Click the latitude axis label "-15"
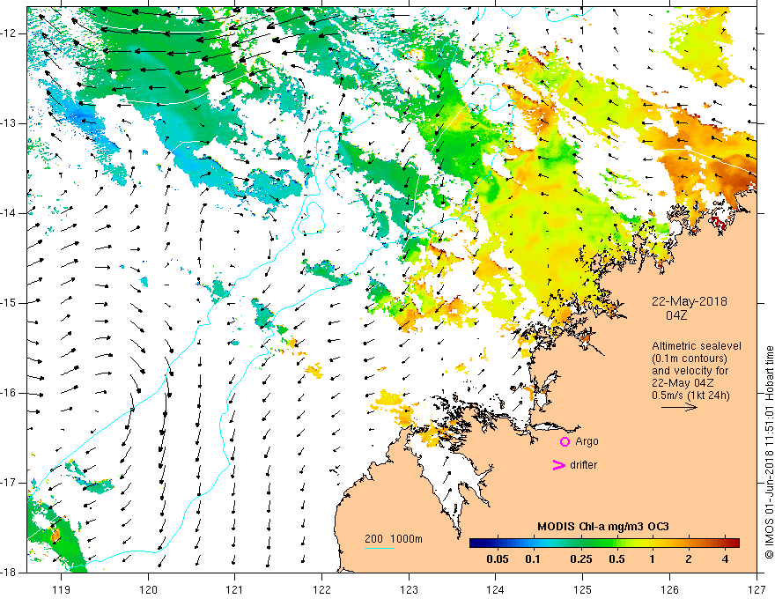The width and height of the screenshot is (775, 599). (x=10, y=303)
